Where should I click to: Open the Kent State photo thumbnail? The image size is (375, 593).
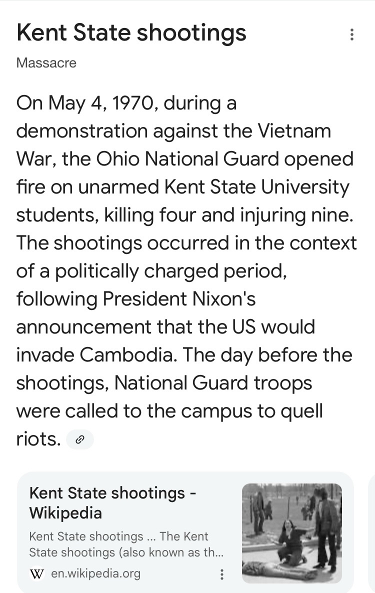click(x=291, y=533)
